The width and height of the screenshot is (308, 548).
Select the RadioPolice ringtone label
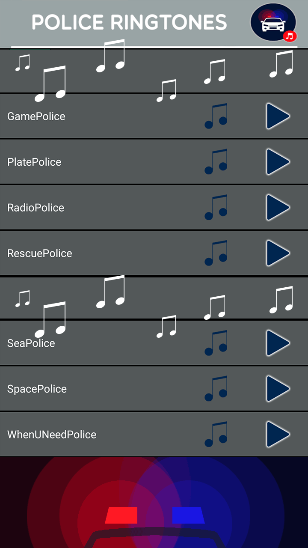36,208
